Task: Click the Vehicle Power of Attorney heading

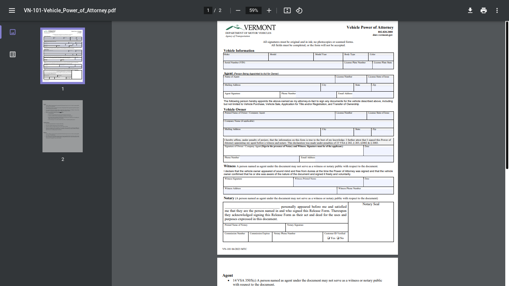Action: [x=370, y=27]
